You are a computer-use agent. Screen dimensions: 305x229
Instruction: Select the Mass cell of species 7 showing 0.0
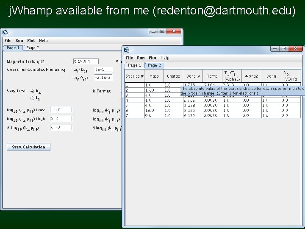(154, 115)
